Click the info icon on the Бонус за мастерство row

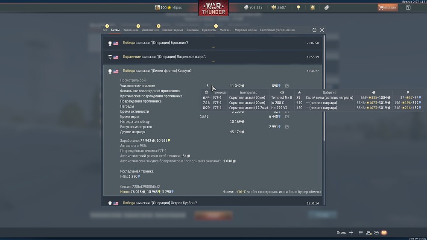click(x=287, y=127)
